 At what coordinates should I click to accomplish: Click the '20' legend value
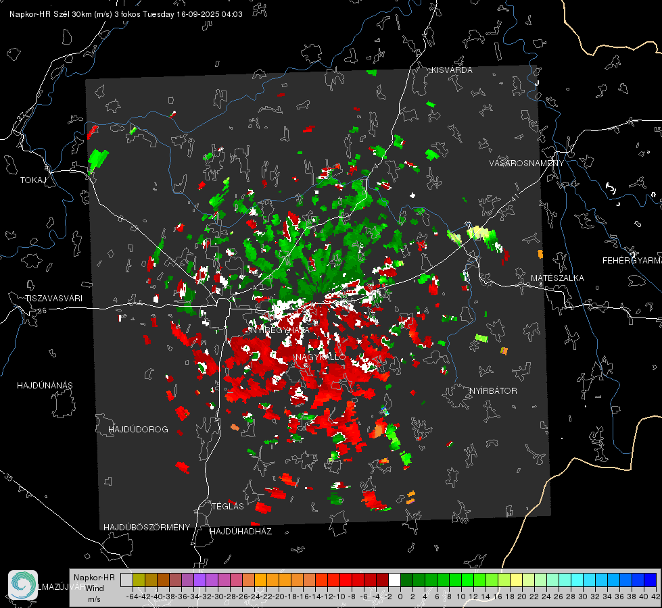pos(522,597)
